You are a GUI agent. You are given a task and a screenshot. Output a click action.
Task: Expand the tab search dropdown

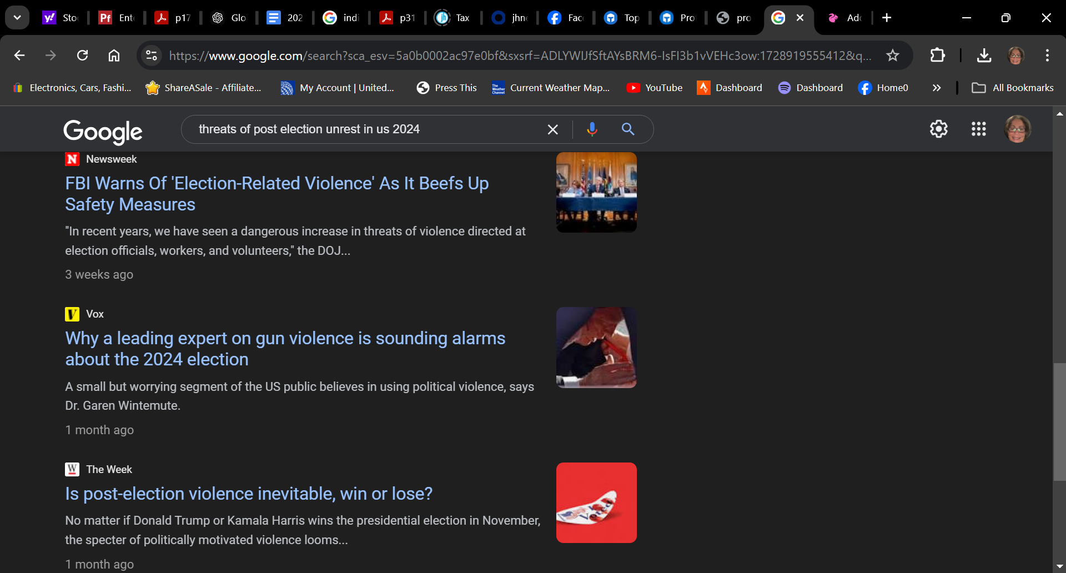point(17,18)
